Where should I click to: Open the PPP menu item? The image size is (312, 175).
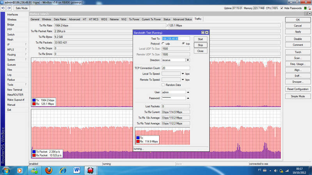(x=9, y=30)
